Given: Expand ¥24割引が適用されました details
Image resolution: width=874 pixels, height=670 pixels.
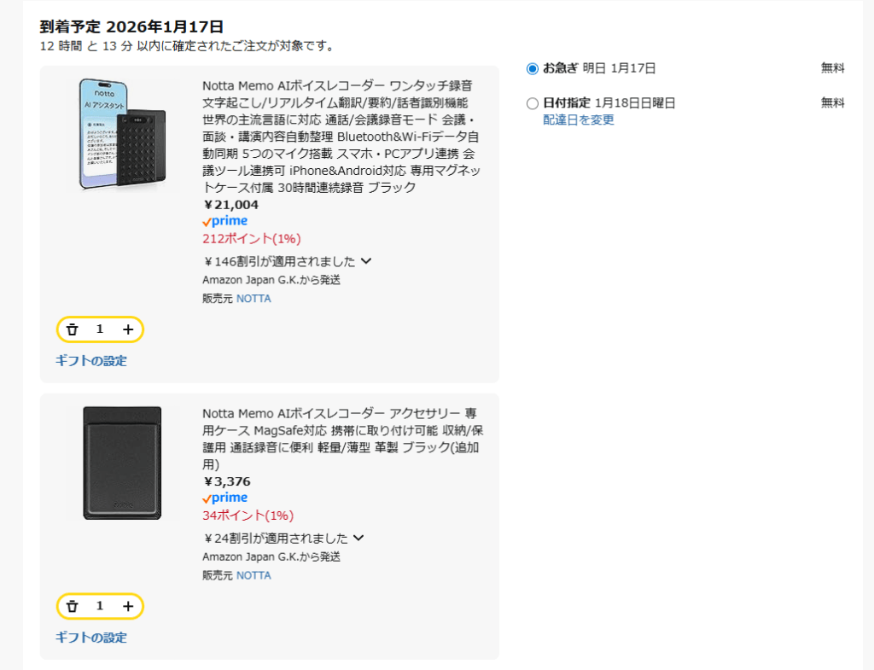Looking at the screenshot, I should (x=358, y=538).
